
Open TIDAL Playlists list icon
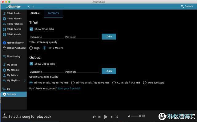tap(4, 24)
